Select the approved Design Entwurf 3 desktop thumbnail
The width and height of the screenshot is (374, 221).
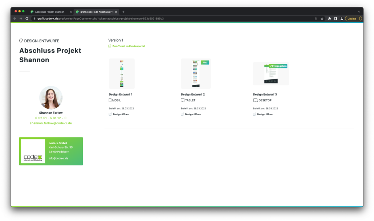(271, 74)
